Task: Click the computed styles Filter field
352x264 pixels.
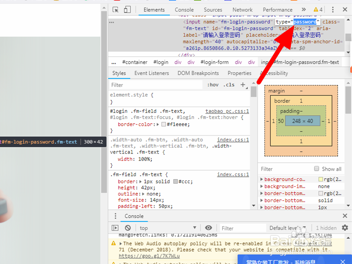Action: point(285,169)
